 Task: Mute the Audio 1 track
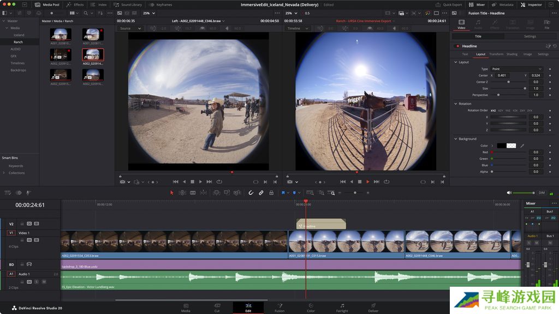tap(44, 282)
